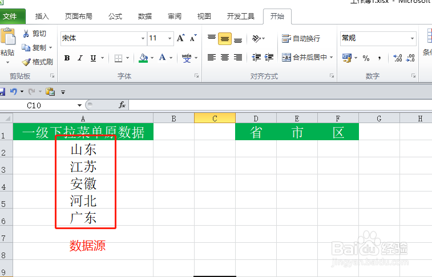This screenshot has width=432, height=277.
Task: Open fill color dropdown arrow
Action: [x=152, y=58]
